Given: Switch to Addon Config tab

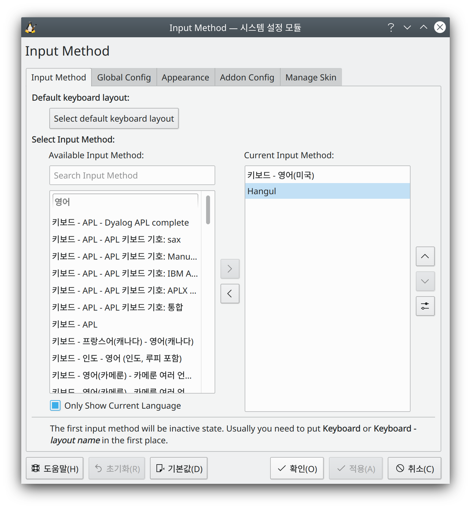Looking at the screenshot, I should point(247,77).
